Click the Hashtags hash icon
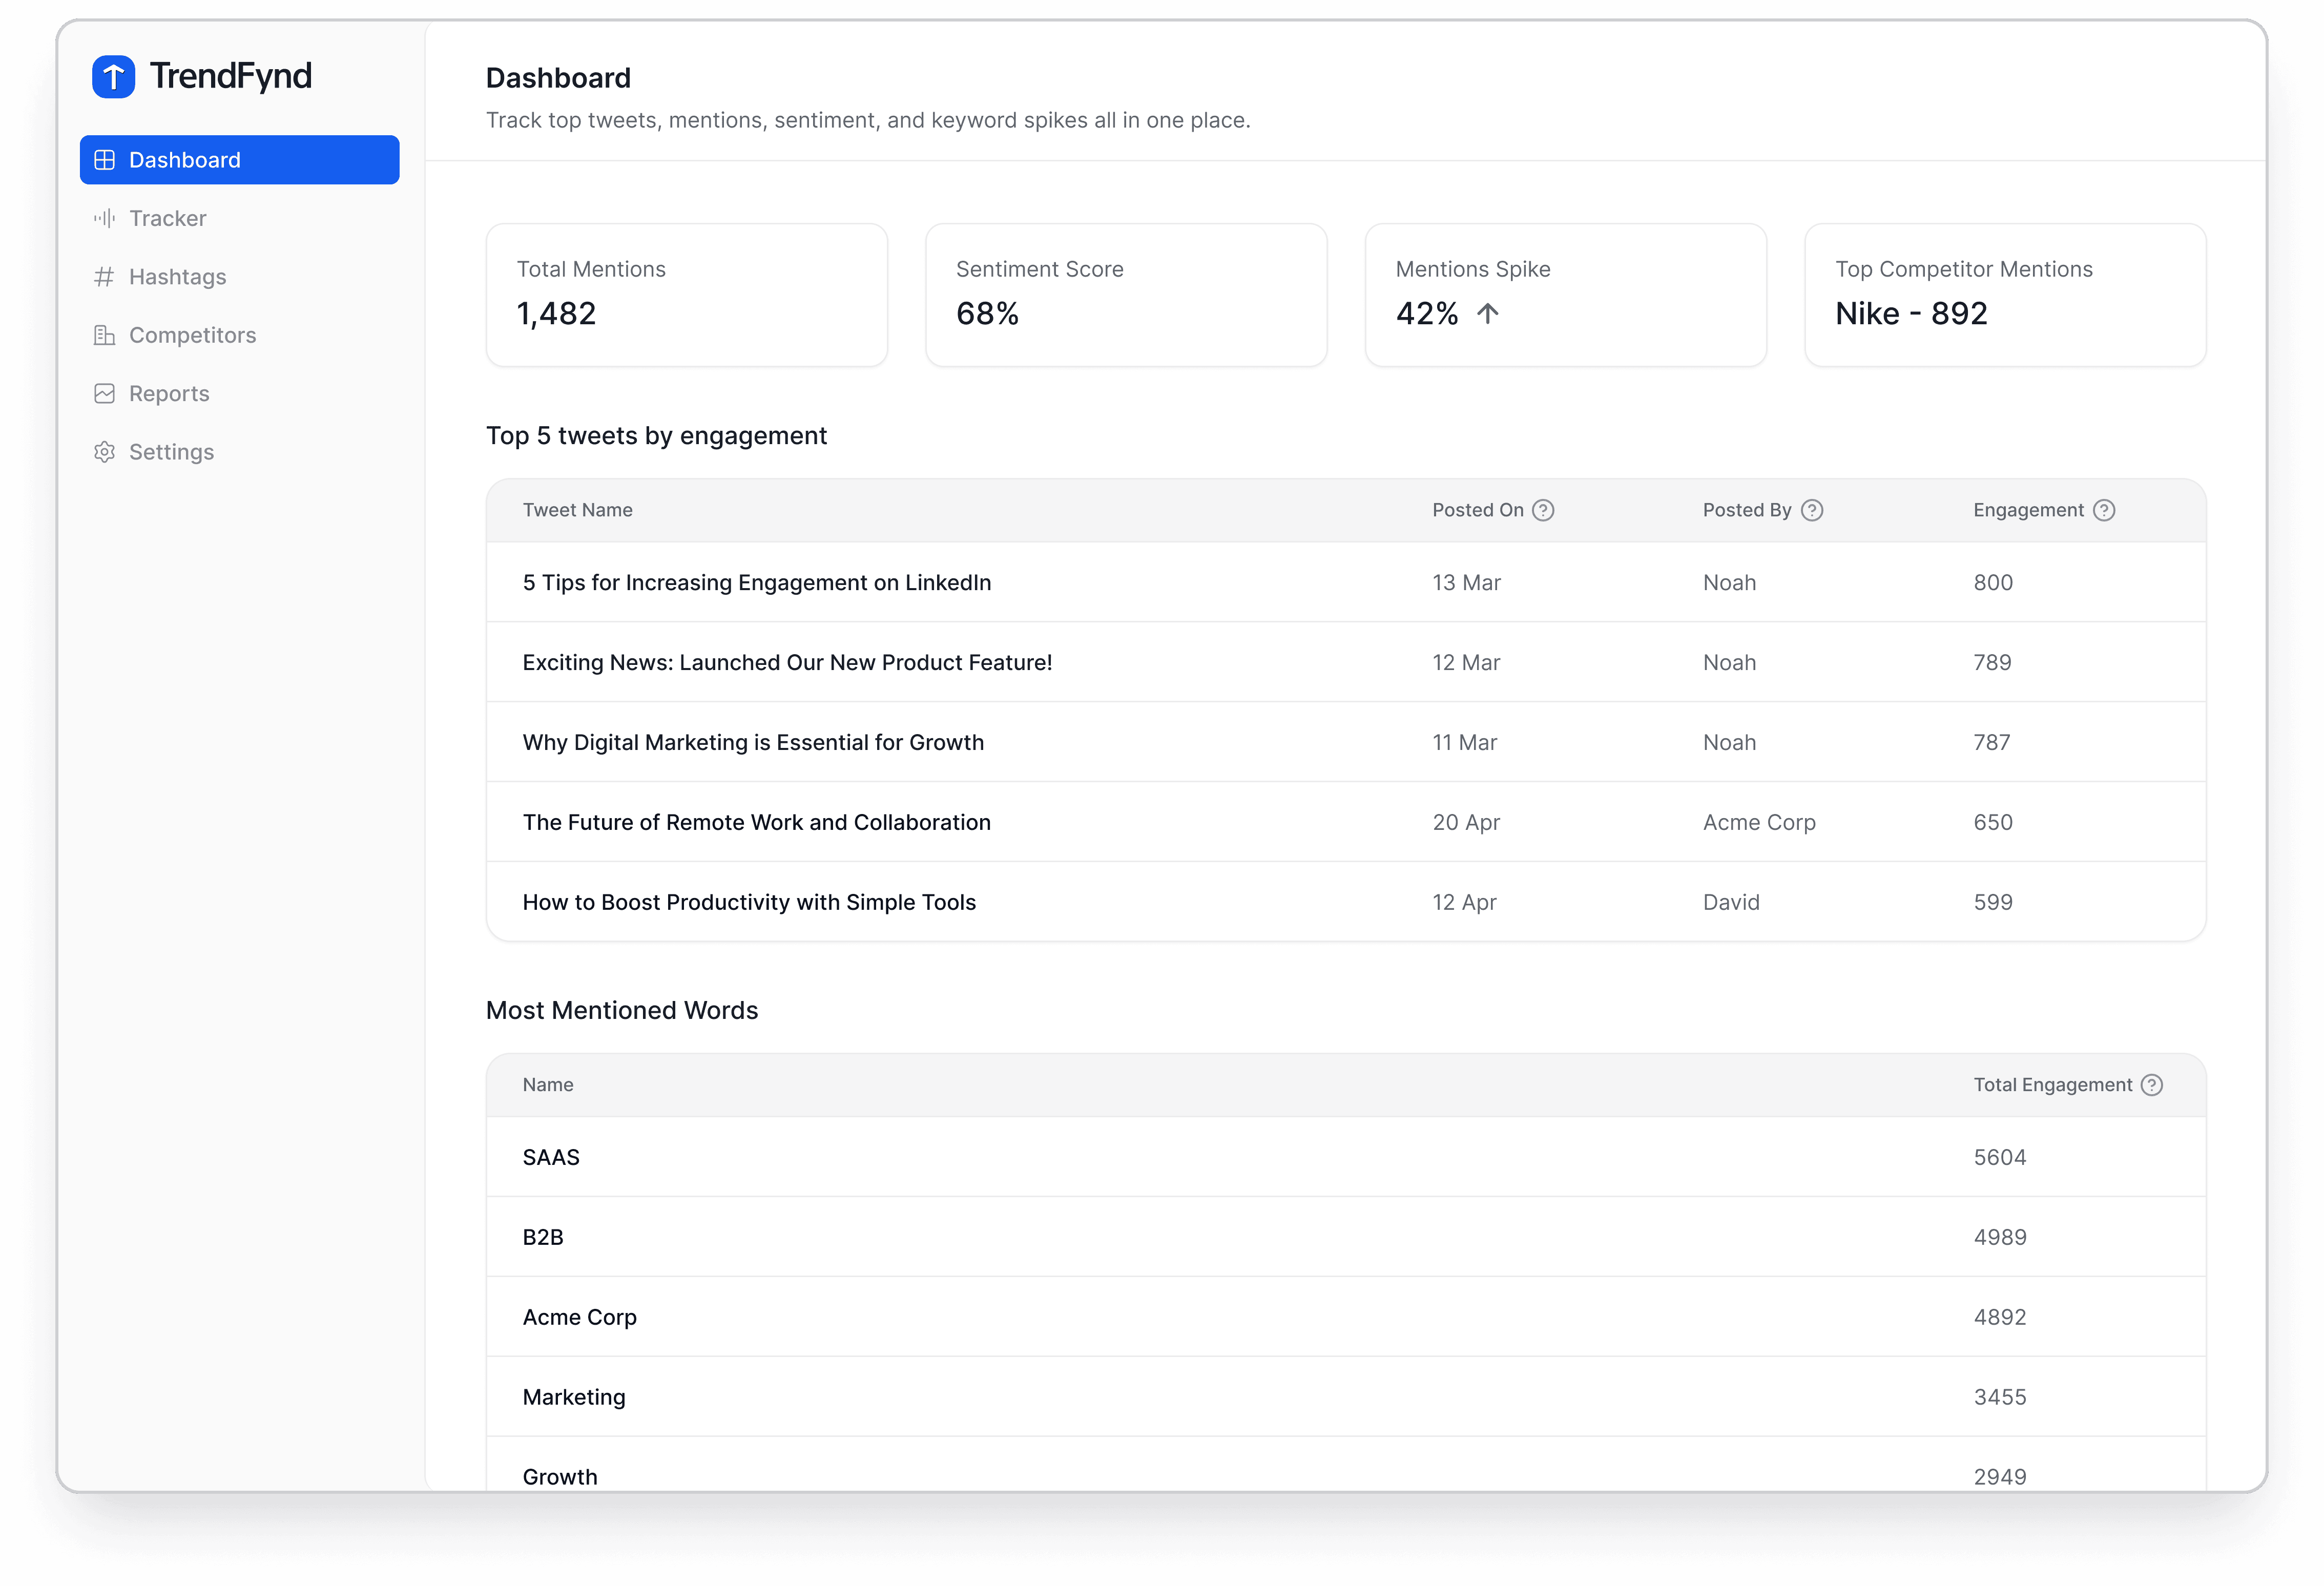 click(104, 277)
